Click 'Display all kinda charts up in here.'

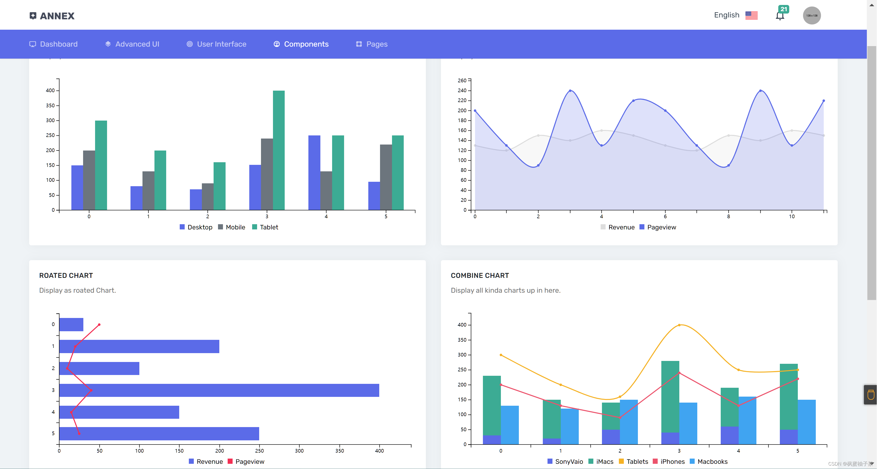pyautogui.click(x=506, y=290)
